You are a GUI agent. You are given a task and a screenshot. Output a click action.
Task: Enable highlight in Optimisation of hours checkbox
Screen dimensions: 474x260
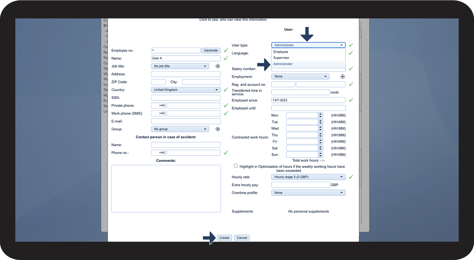[236, 166]
